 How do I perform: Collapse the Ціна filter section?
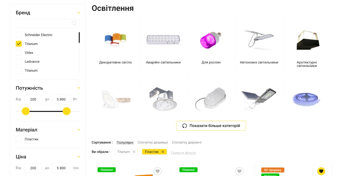[79, 157]
